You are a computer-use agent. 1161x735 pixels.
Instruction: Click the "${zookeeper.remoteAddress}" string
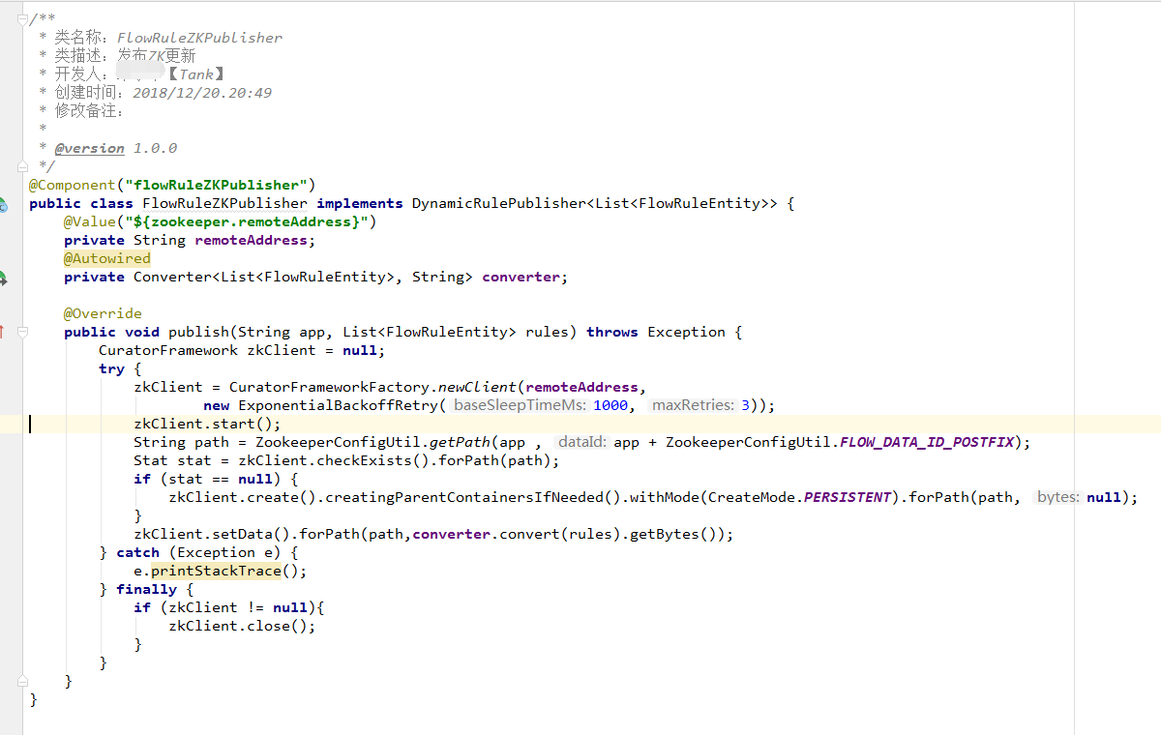(246, 221)
